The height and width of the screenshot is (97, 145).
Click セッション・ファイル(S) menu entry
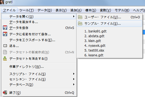pos(39,79)
